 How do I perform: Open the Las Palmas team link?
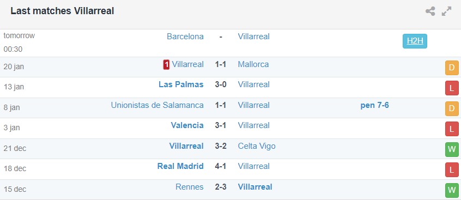click(x=181, y=84)
